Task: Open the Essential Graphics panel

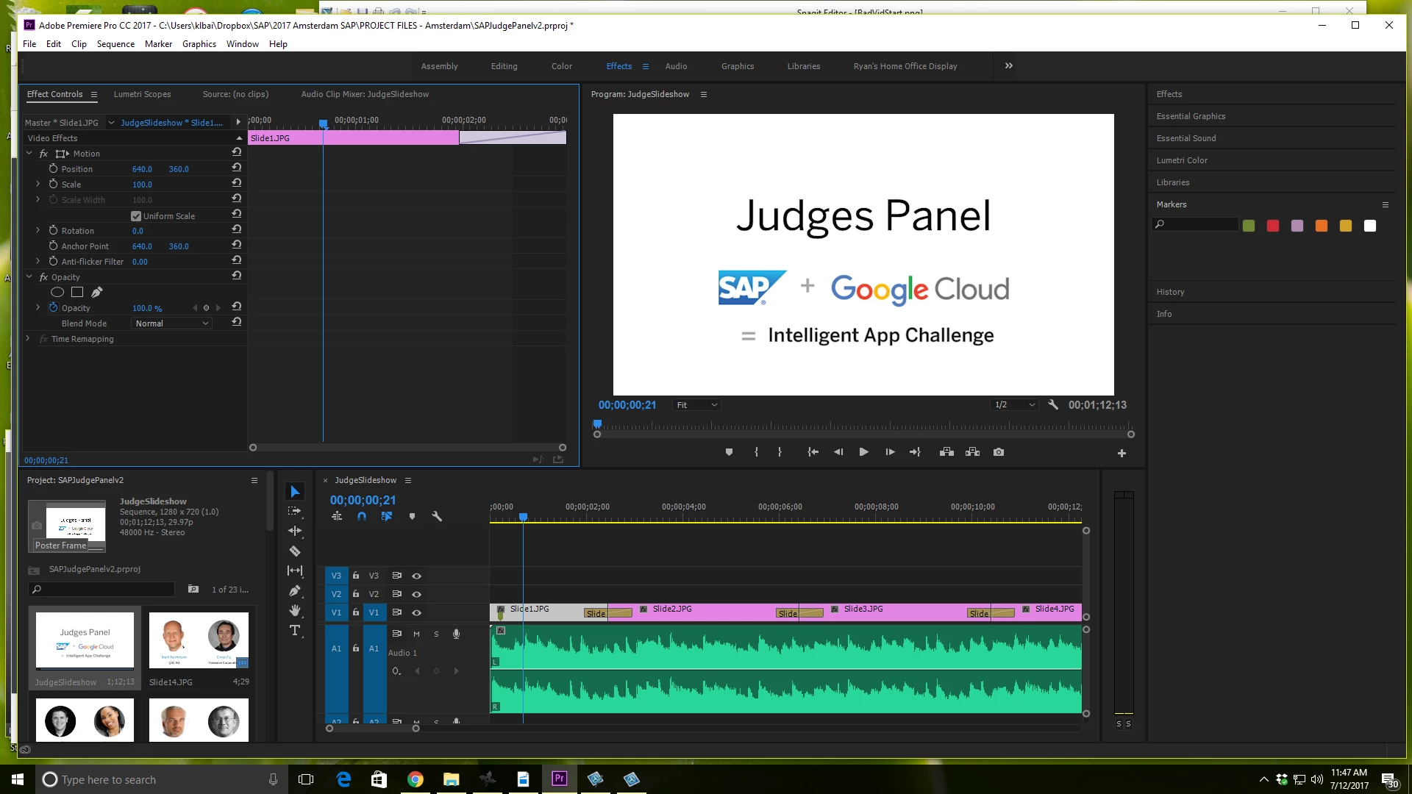Action: 1190,116
